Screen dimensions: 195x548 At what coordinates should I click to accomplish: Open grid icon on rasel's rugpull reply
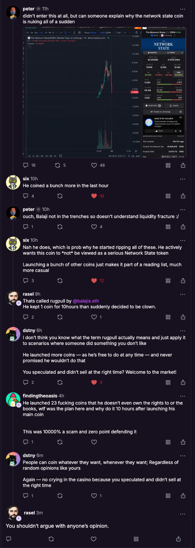(168, 317)
